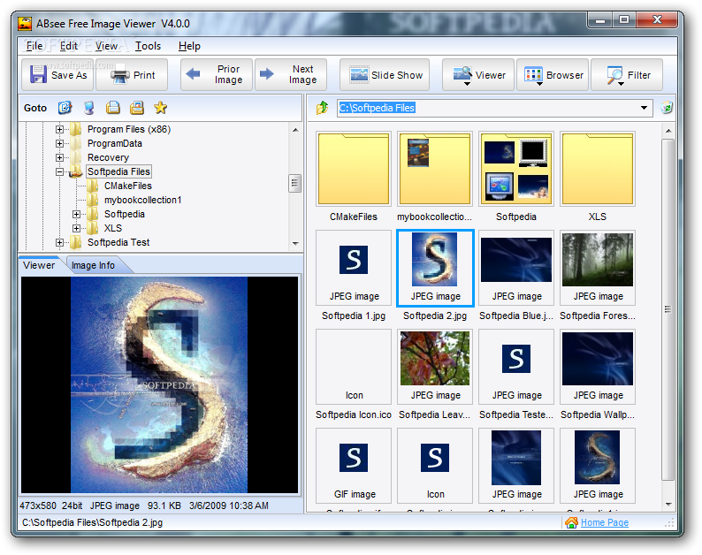Open the Viewer dropdown button

pos(478,75)
